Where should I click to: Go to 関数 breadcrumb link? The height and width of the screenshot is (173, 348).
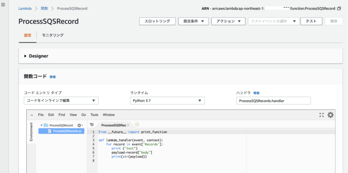(x=44, y=9)
